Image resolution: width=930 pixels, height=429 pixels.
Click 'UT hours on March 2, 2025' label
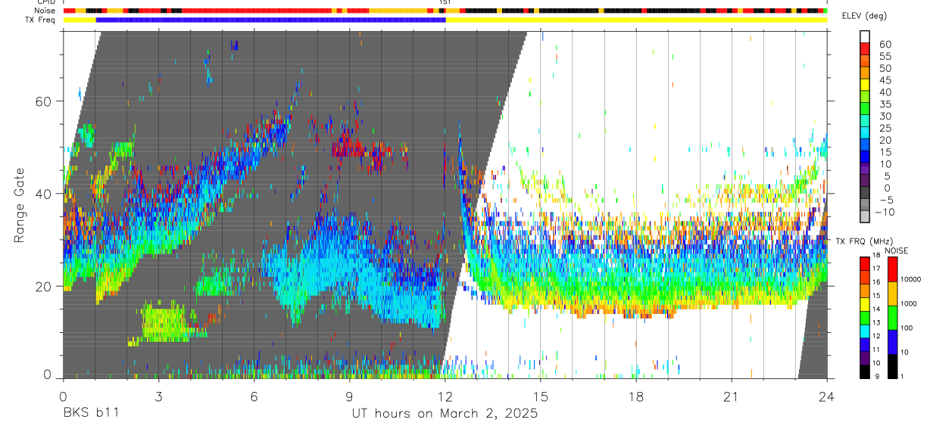click(445, 414)
